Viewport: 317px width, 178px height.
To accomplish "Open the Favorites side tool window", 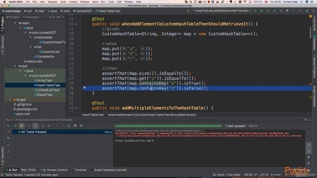I will pyautogui.click(x=2, y=156).
